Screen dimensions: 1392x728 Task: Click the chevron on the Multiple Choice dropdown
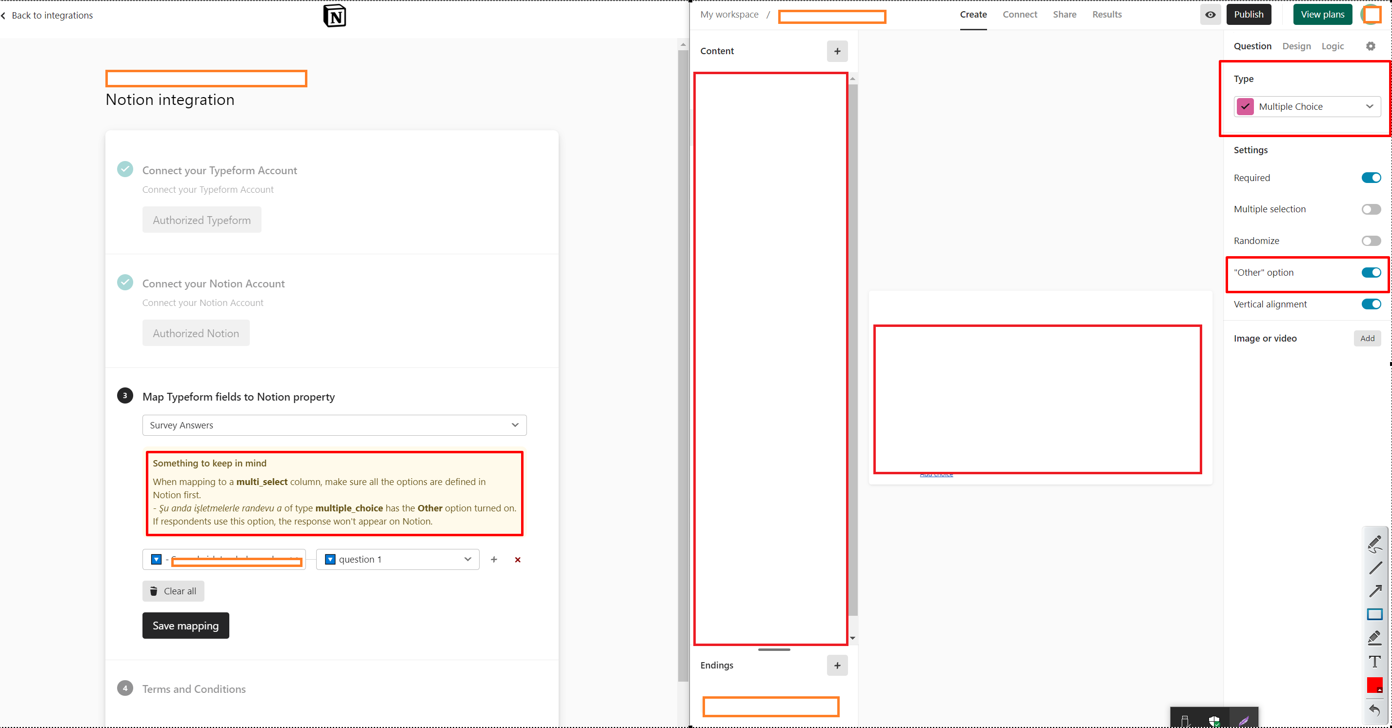(1369, 106)
